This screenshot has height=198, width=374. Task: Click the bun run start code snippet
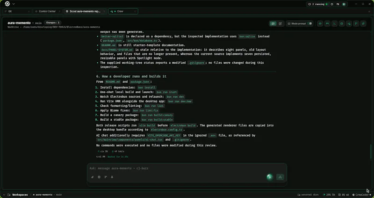point(166,92)
